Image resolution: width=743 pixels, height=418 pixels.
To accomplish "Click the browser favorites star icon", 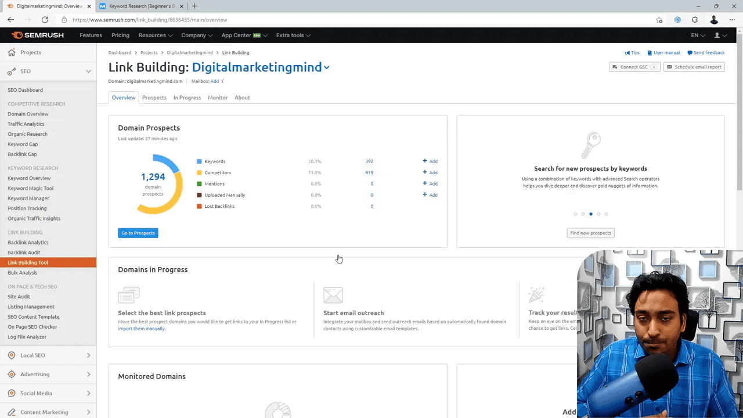I will pos(659,20).
